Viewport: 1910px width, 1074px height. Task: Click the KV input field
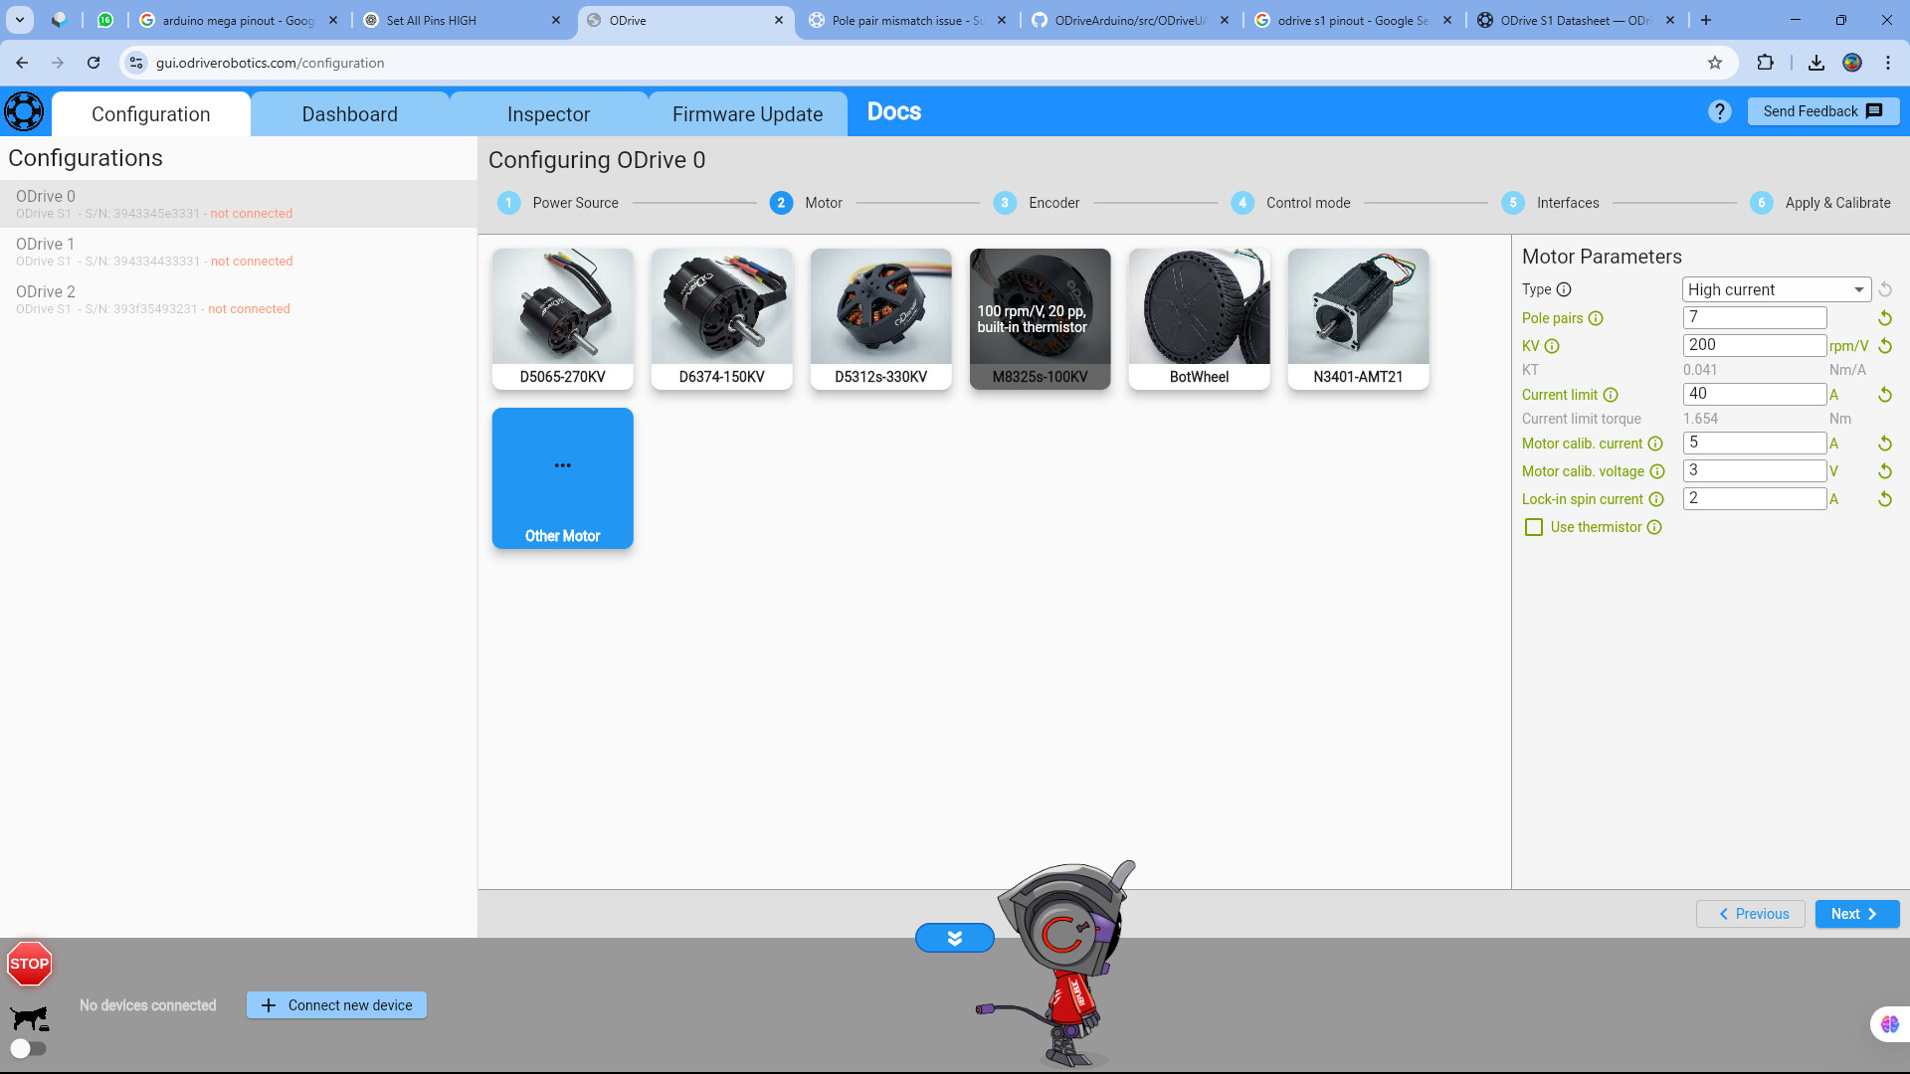point(1755,345)
